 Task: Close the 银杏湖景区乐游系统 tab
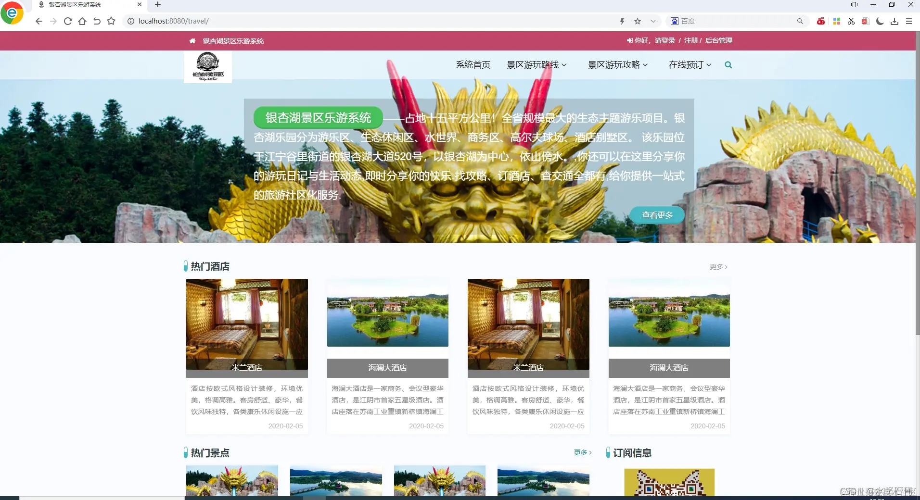click(140, 5)
